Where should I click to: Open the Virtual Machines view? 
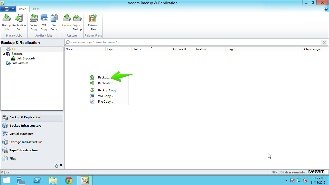click(x=32, y=134)
